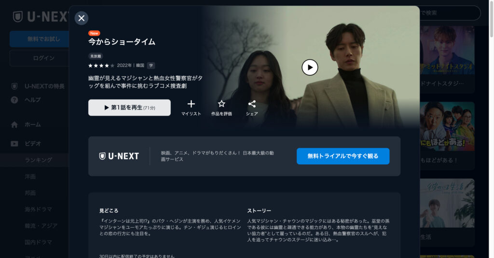Click the U-NEXT logo in banner
Screen dimensions: 494x258
pos(119,156)
